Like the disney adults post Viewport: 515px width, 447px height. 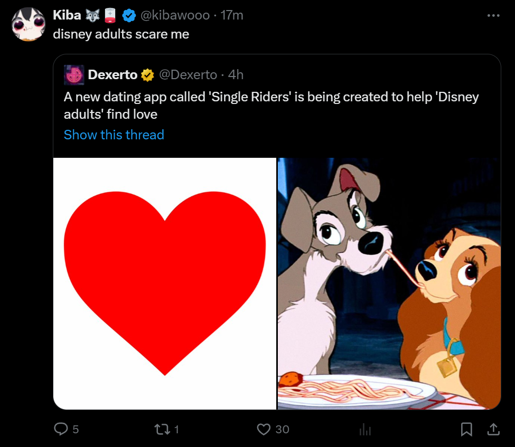[x=264, y=430]
